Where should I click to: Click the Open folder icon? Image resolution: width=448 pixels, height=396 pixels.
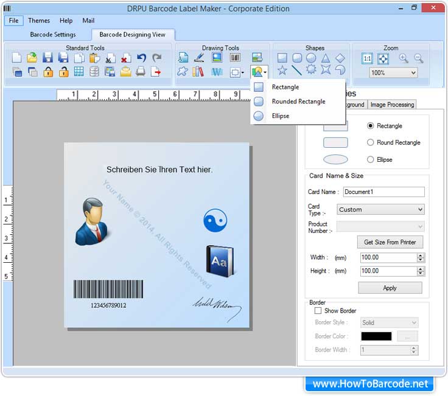tap(32, 58)
